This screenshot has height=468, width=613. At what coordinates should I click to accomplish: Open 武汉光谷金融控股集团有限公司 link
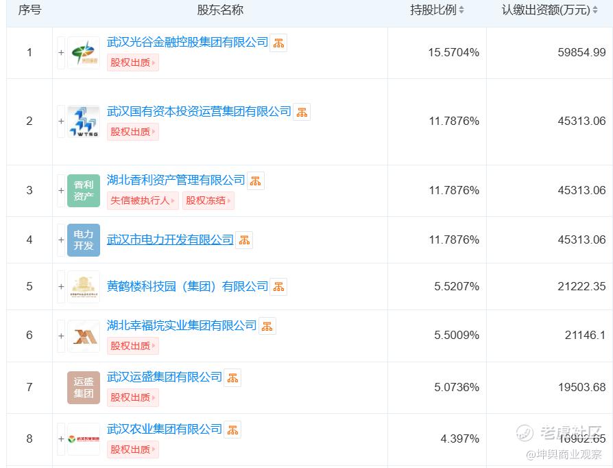click(x=188, y=42)
